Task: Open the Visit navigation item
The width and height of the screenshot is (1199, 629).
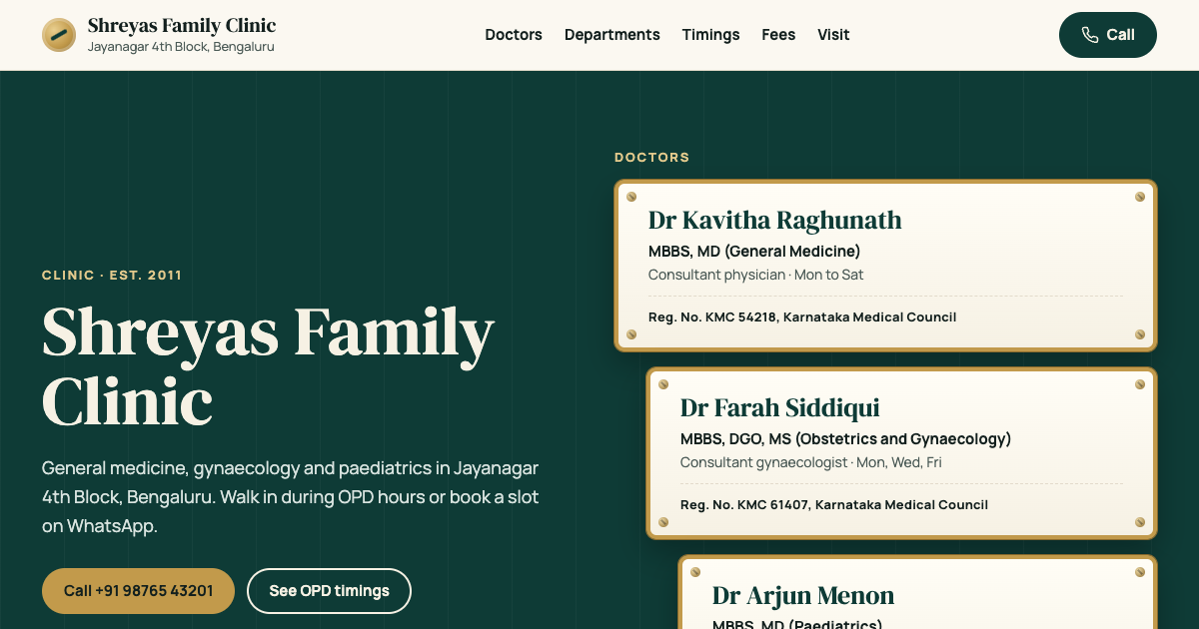Action: (833, 35)
